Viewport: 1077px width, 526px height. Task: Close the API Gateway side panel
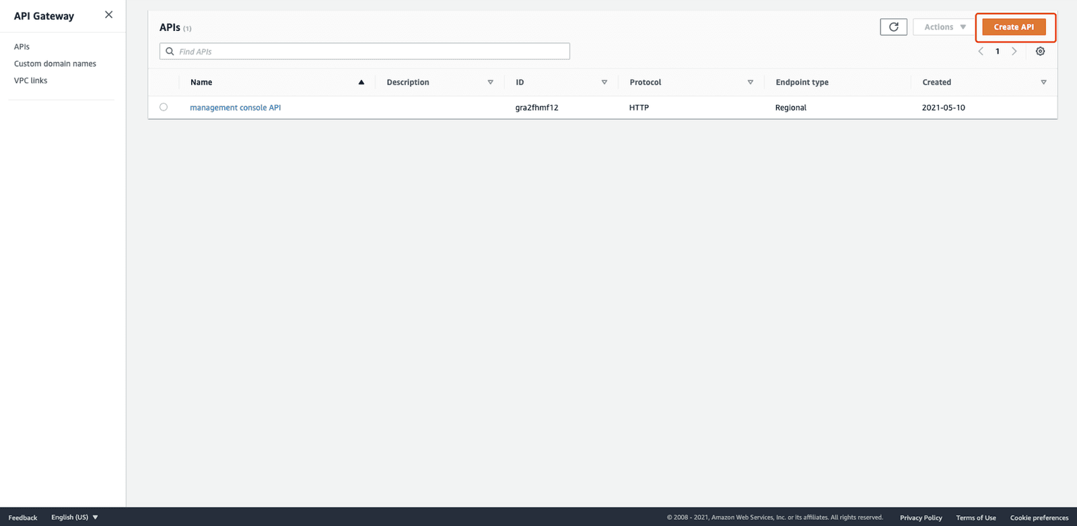click(x=108, y=15)
